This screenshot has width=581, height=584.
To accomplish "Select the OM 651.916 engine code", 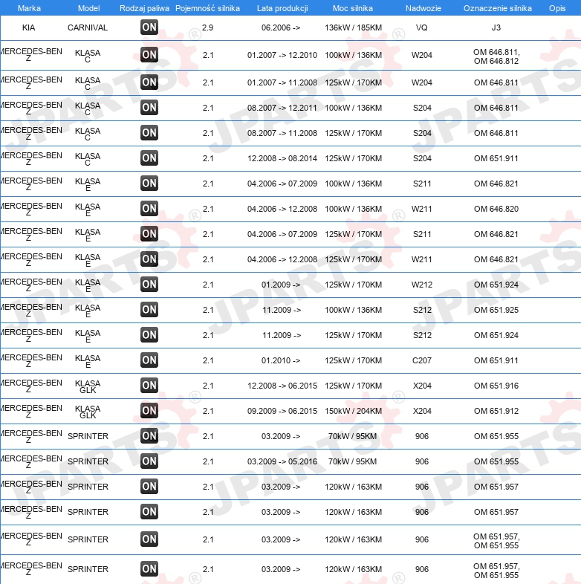I will pyautogui.click(x=496, y=386).
